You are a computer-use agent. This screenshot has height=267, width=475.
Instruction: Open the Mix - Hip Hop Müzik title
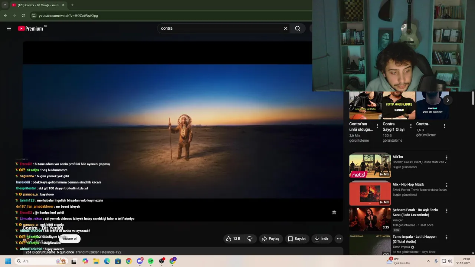click(x=408, y=185)
